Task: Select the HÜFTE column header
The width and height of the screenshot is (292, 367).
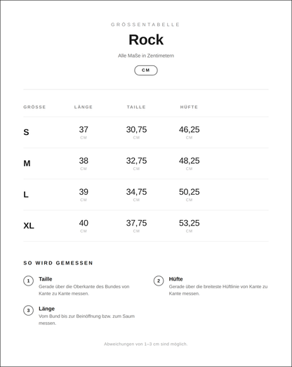Action: [189, 107]
